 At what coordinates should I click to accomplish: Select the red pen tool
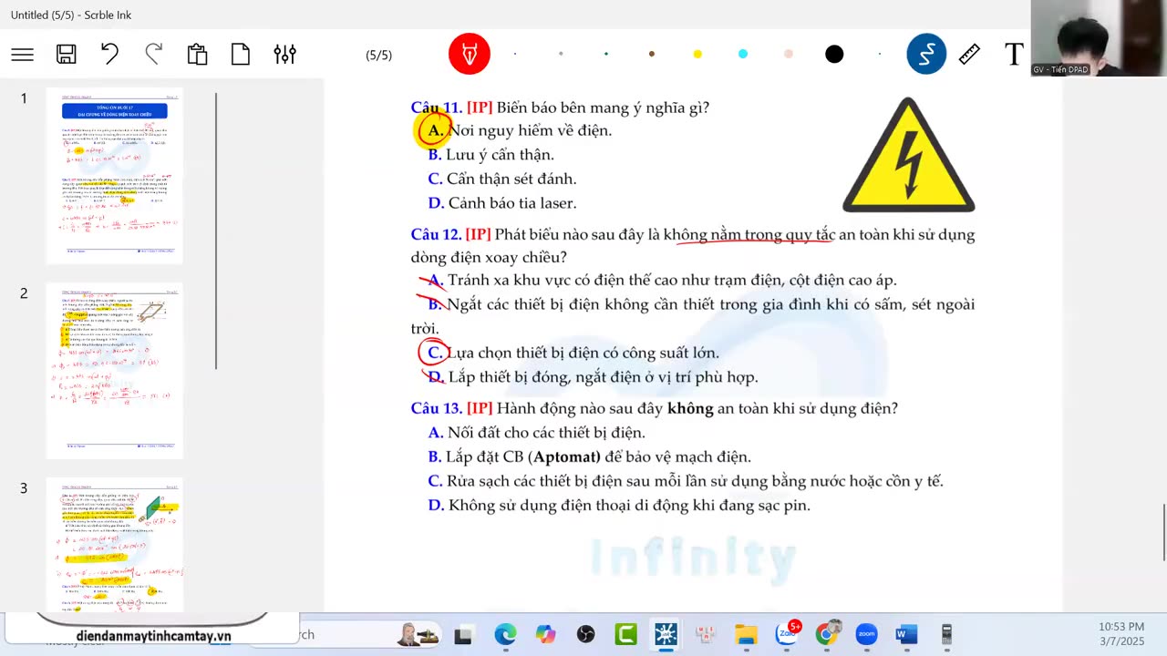[x=470, y=55]
